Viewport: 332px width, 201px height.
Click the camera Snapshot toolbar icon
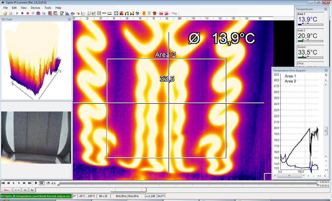pyautogui.click(x=38, y=13)
